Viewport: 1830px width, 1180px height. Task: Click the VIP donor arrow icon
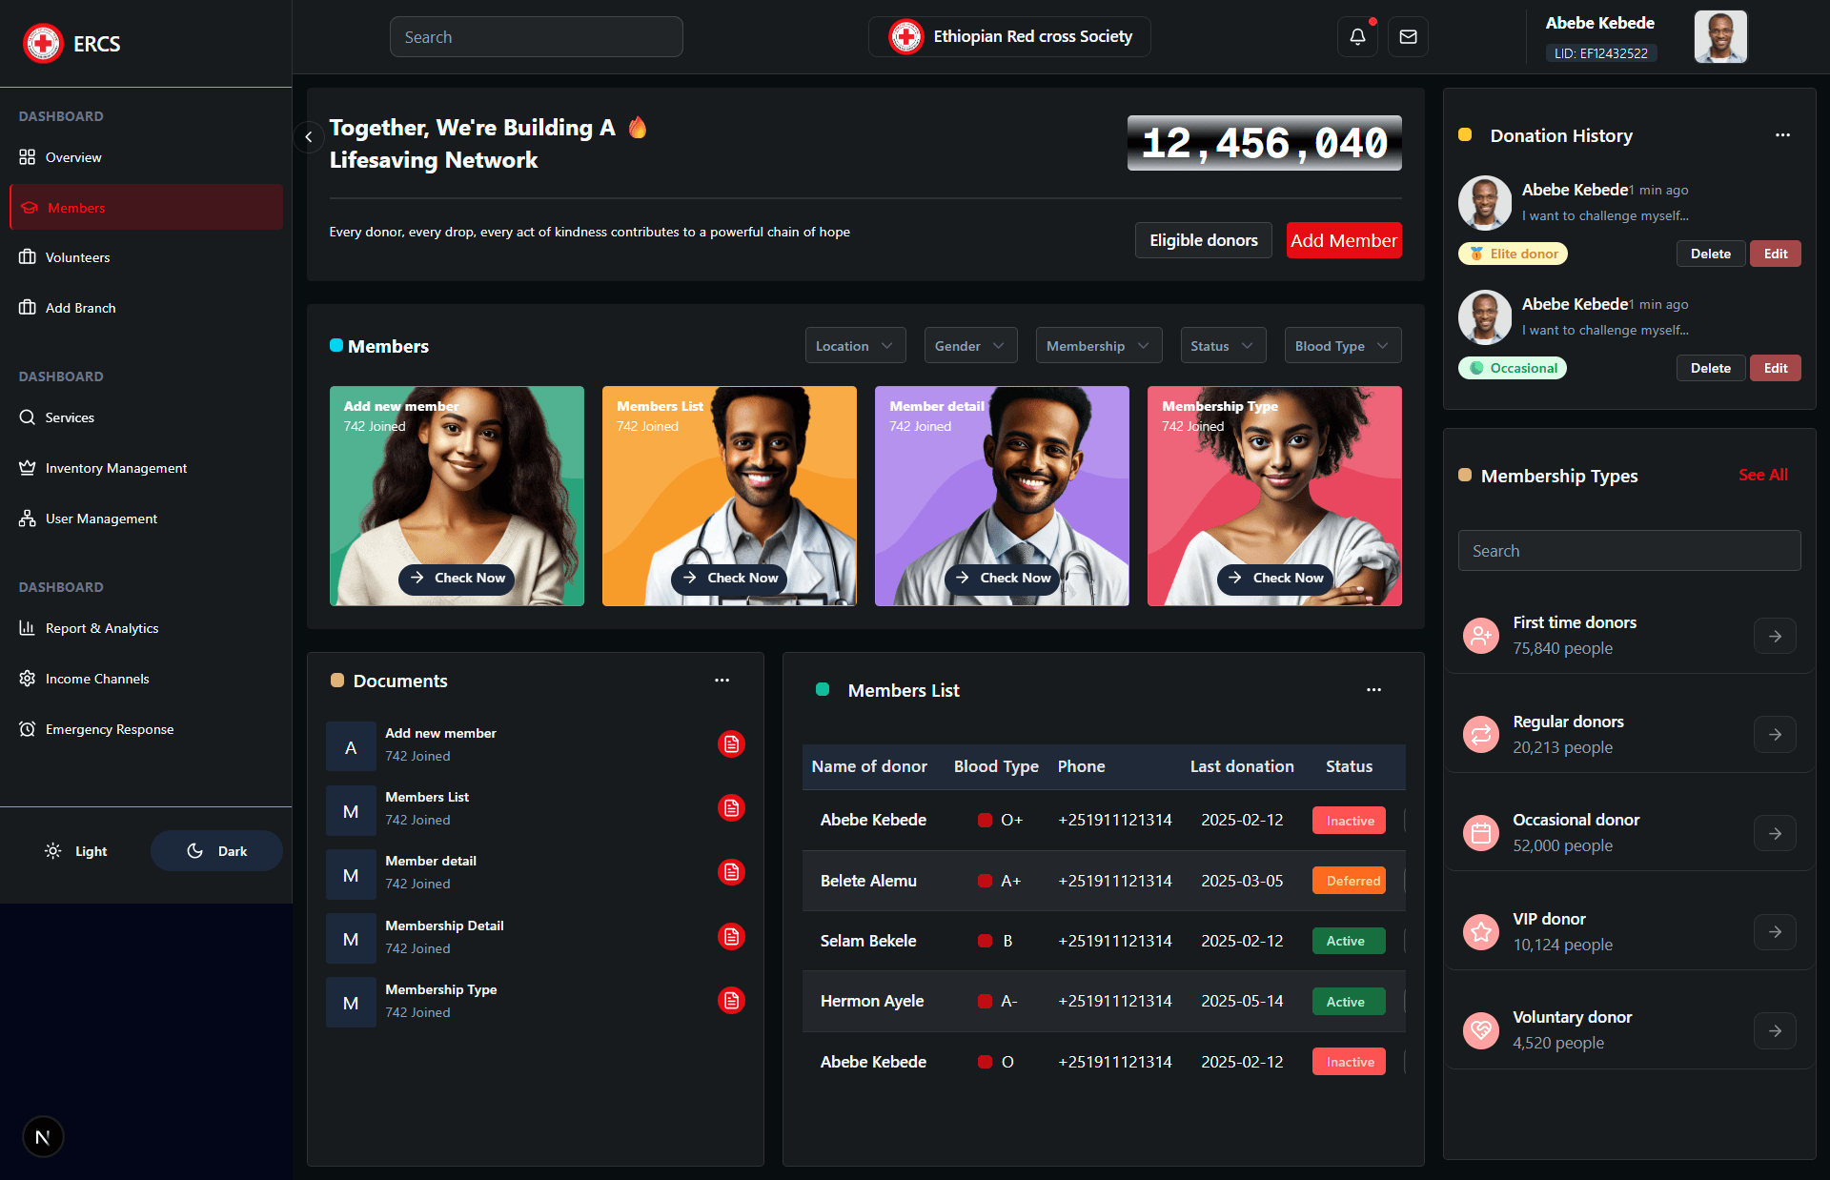coord(1775,932)
